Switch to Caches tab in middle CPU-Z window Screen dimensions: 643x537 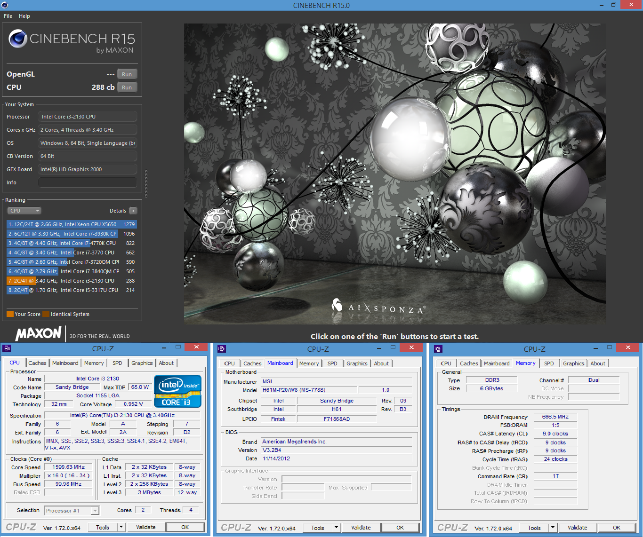point(252,363)
